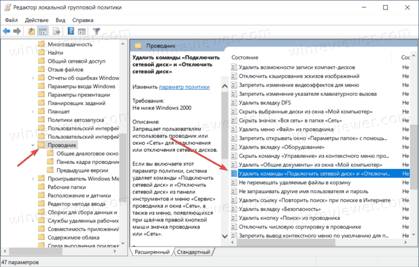Viewport: 419px width, 267px height.
Task: Collapse the «Проводник» tree node
Action: pos(33,145)
